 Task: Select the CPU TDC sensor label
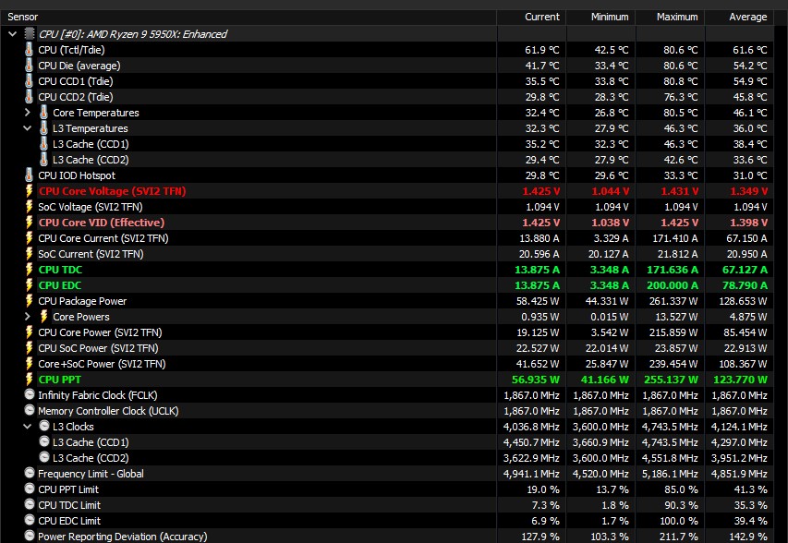[x=60, y=270]
